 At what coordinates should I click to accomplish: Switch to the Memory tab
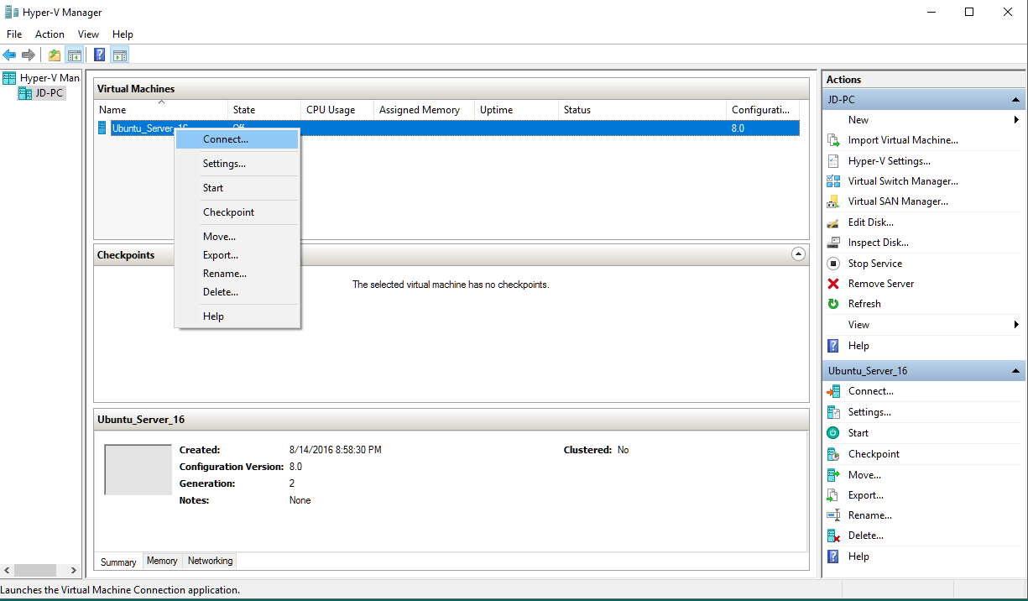point(162,561)
